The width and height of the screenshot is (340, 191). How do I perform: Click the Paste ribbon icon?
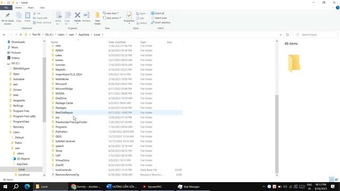point(28,17)
